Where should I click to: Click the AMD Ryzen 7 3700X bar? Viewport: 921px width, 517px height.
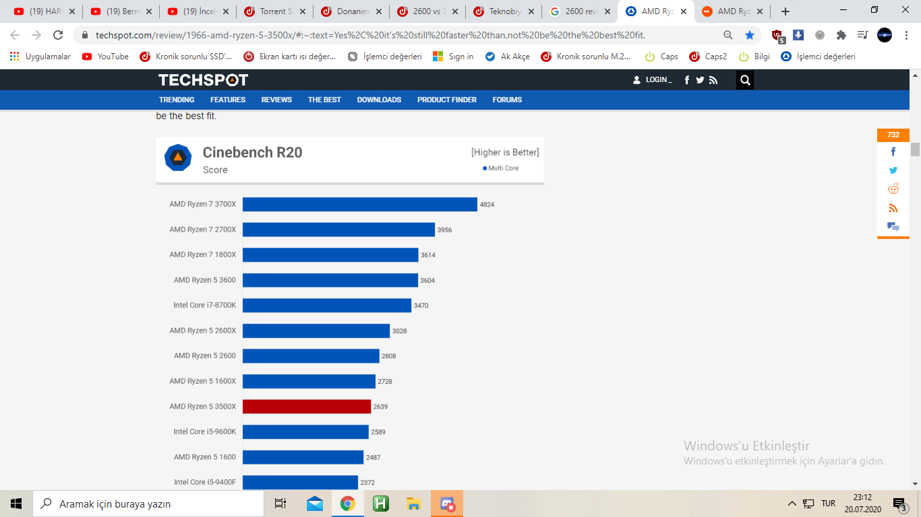pos(360,204)
